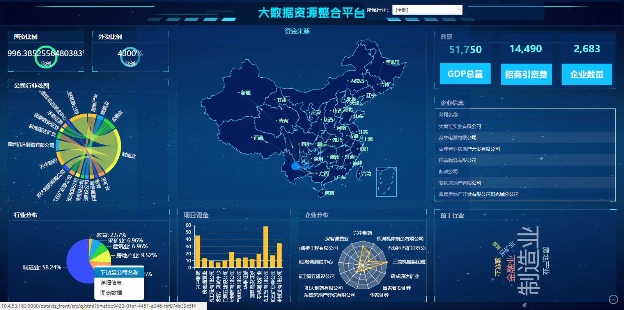Click 采矿业 in the word cloud
Viewport: 624px width, 310px height.
click(x=507, y=248)
